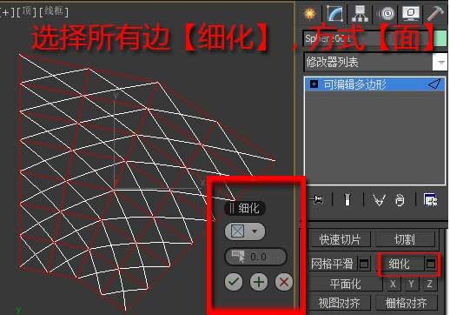Open the Display panel monitor icon

pos(411,13)
